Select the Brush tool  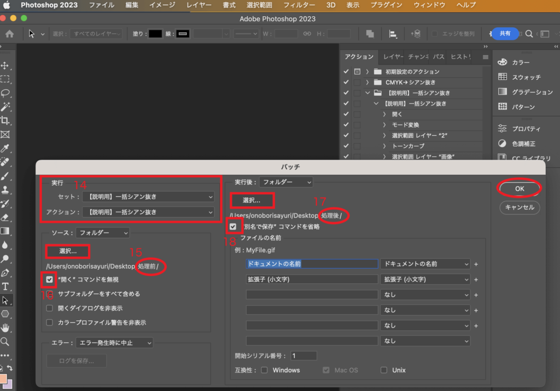[5, 176]
